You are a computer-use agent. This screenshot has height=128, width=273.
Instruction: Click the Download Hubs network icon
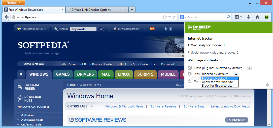[x=20, y=98]
